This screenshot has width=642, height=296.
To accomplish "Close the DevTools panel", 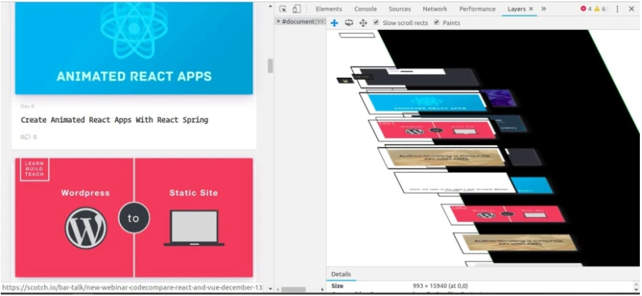I will [631, 9].
